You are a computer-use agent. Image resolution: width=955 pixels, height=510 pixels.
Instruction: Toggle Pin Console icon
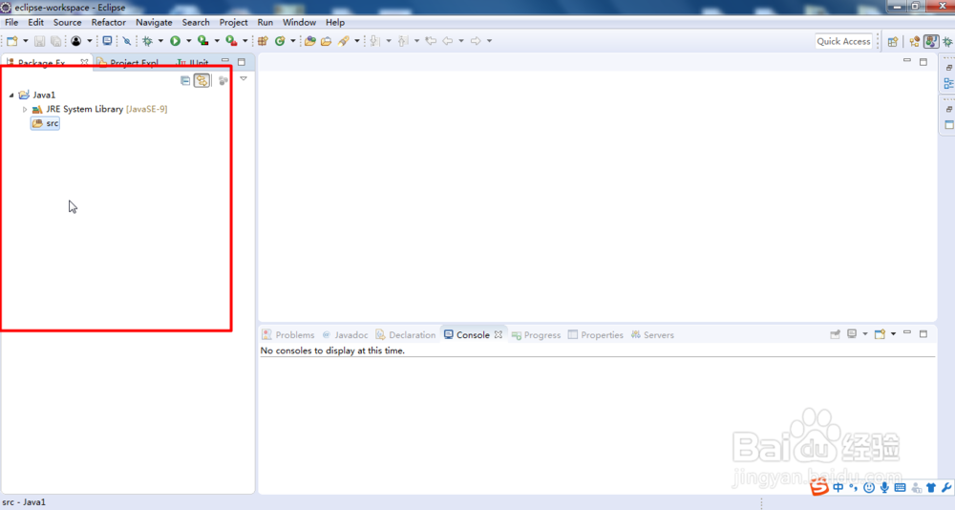tap(835, 334)
